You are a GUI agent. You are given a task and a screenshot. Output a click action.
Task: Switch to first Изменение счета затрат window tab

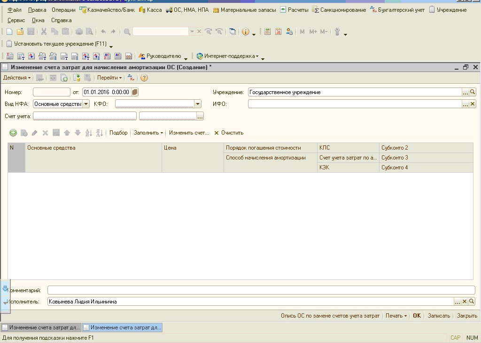point(41,327)
